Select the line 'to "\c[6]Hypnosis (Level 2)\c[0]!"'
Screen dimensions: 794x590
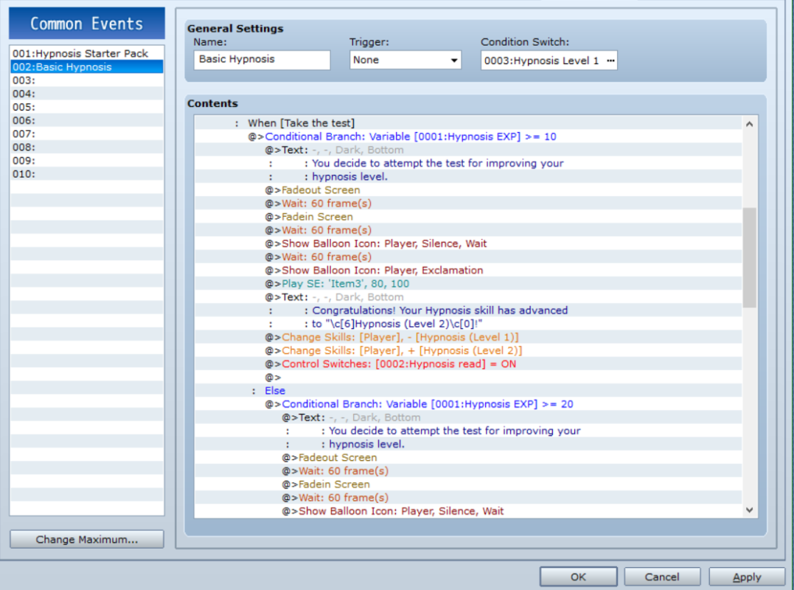click(468, 324)
